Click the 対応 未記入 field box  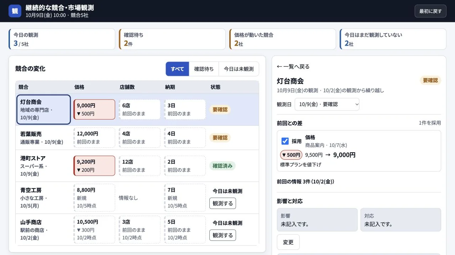click(401, 220)
